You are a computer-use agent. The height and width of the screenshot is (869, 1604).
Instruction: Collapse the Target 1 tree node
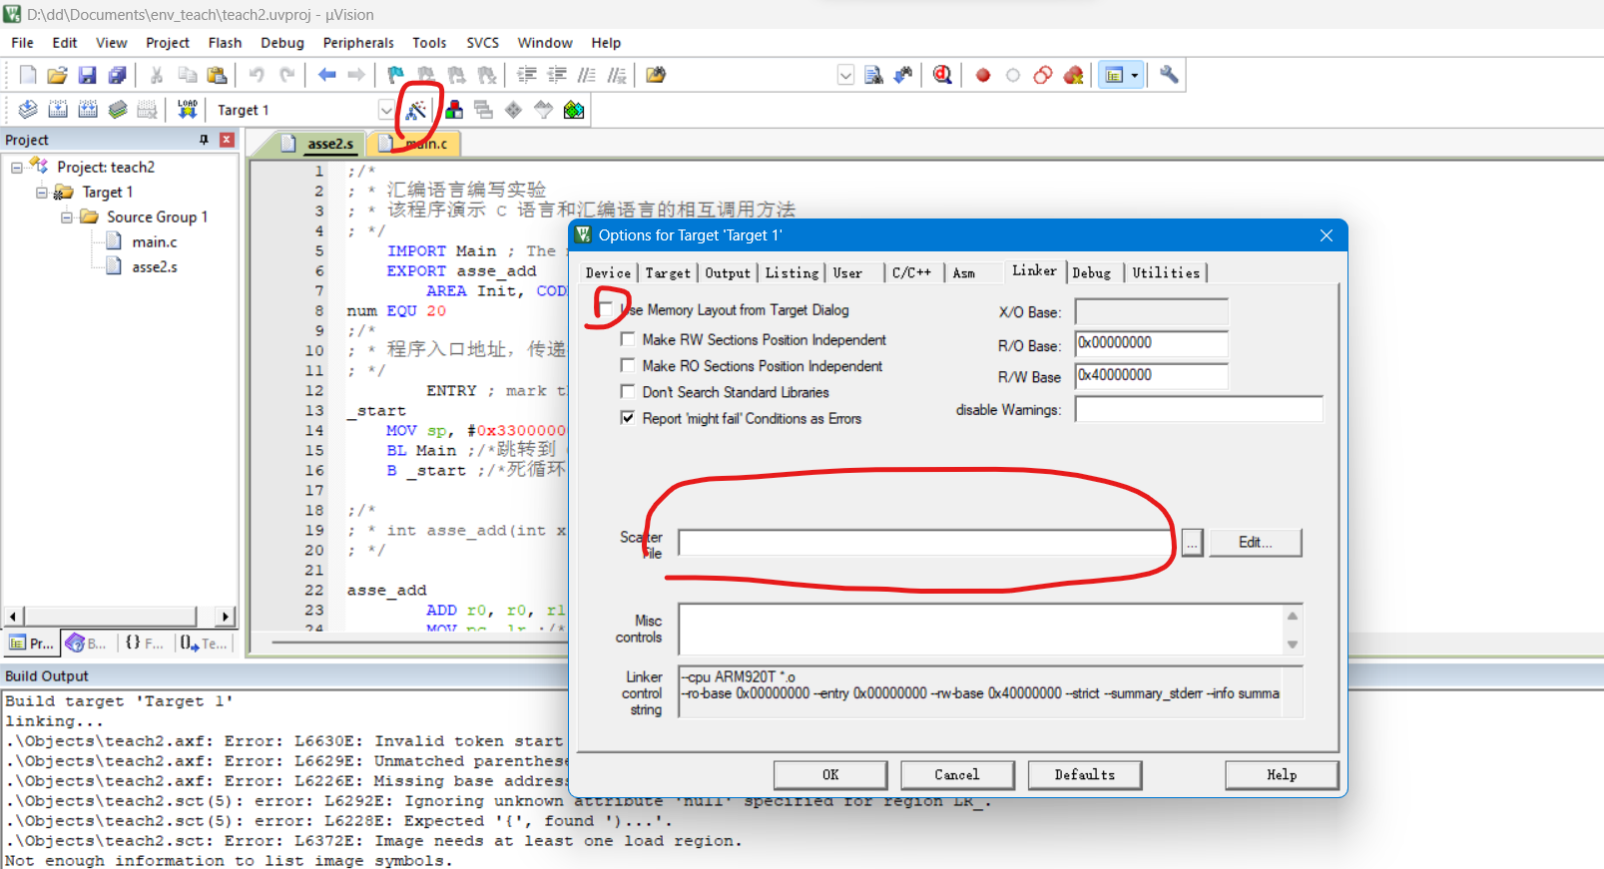coord(42,193)
